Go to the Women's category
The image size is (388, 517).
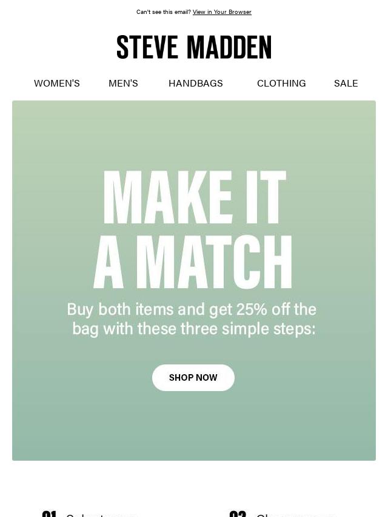tap(57, 83)
